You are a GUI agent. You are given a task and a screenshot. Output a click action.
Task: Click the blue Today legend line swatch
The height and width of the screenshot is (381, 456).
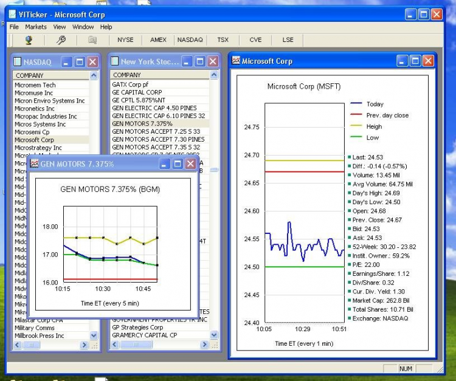click(356, 104)
